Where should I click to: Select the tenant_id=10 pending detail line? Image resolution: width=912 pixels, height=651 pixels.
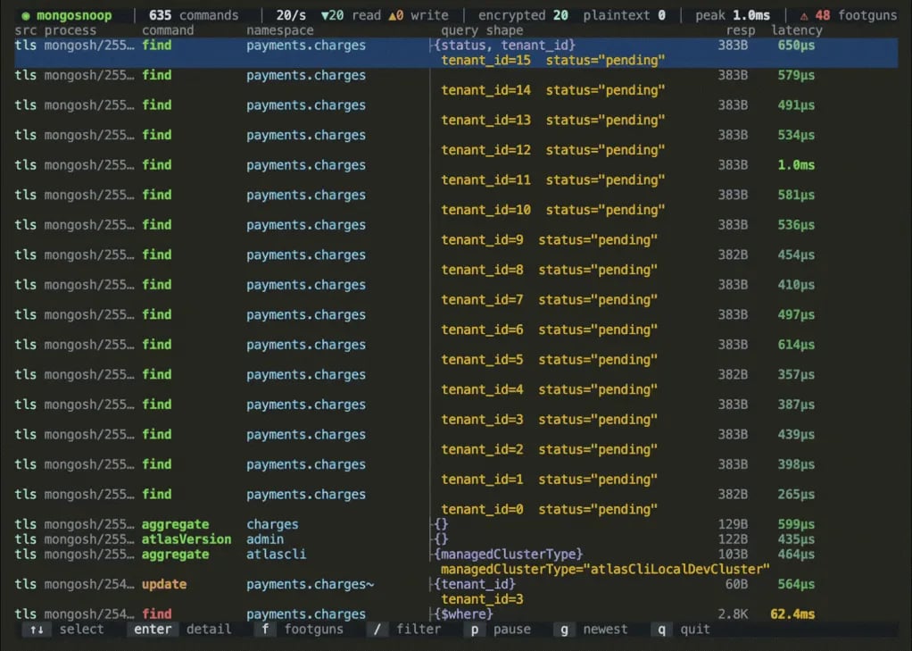click(552, 210)
